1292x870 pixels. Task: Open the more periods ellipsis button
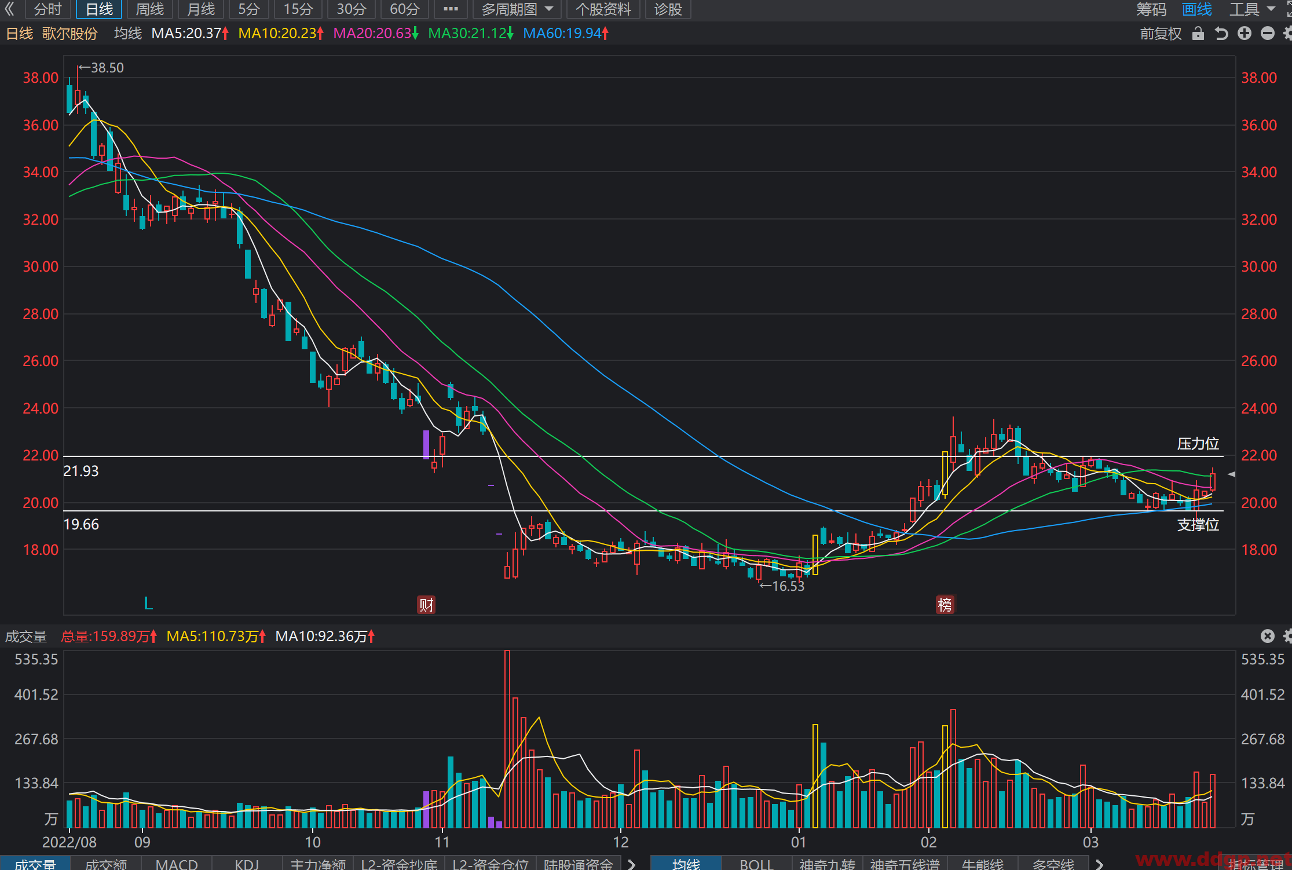[x=451, y=9]
